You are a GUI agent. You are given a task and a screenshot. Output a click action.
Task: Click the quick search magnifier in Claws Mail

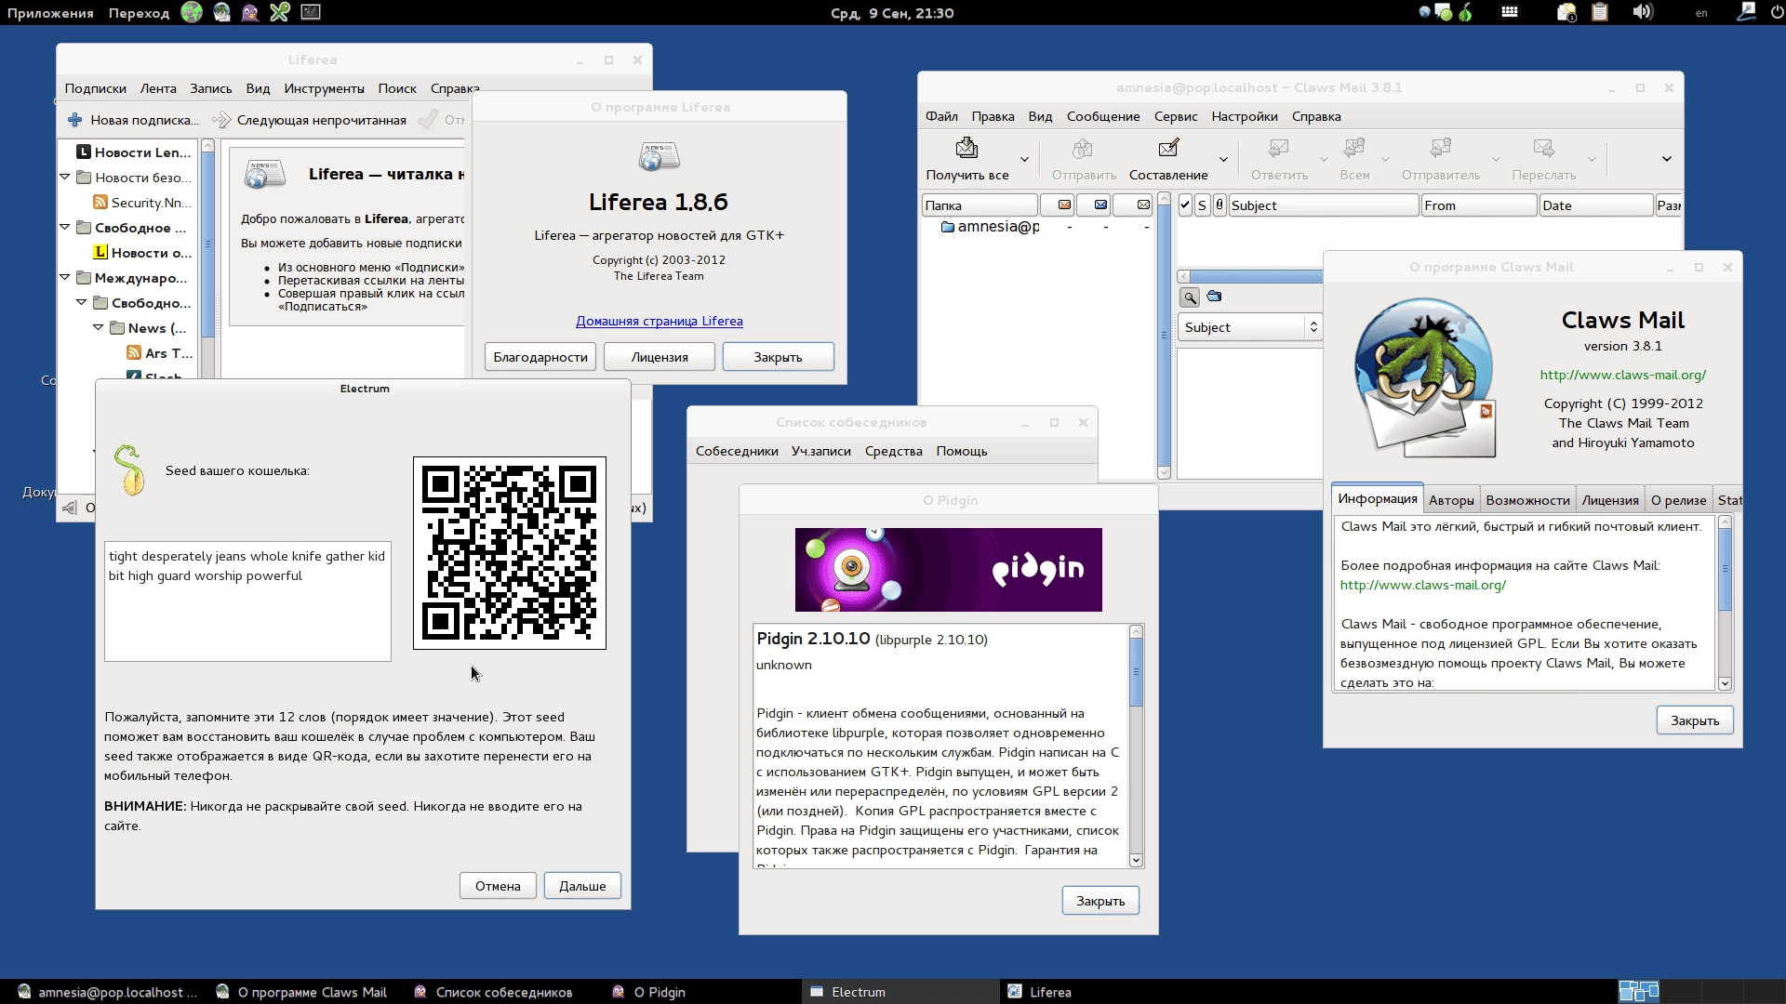[1190, 297]
